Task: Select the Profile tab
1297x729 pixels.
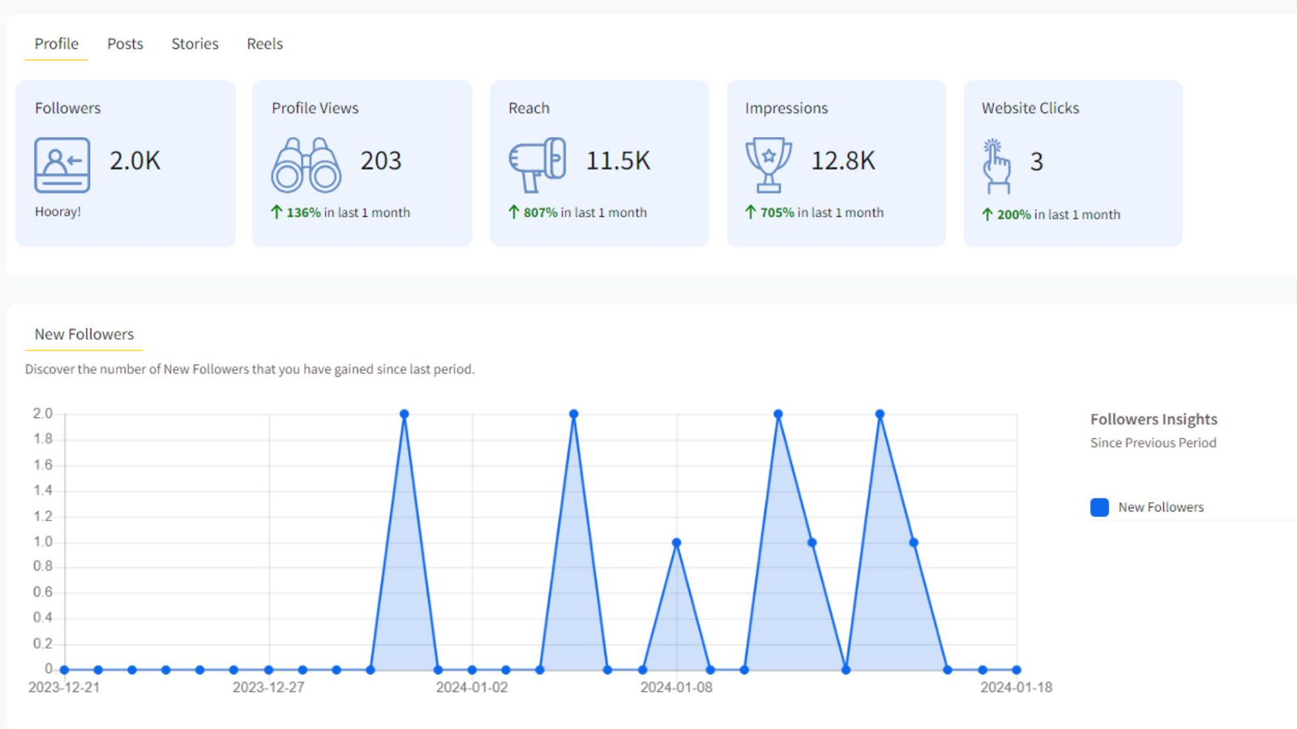Action: [x=56, y=44]
